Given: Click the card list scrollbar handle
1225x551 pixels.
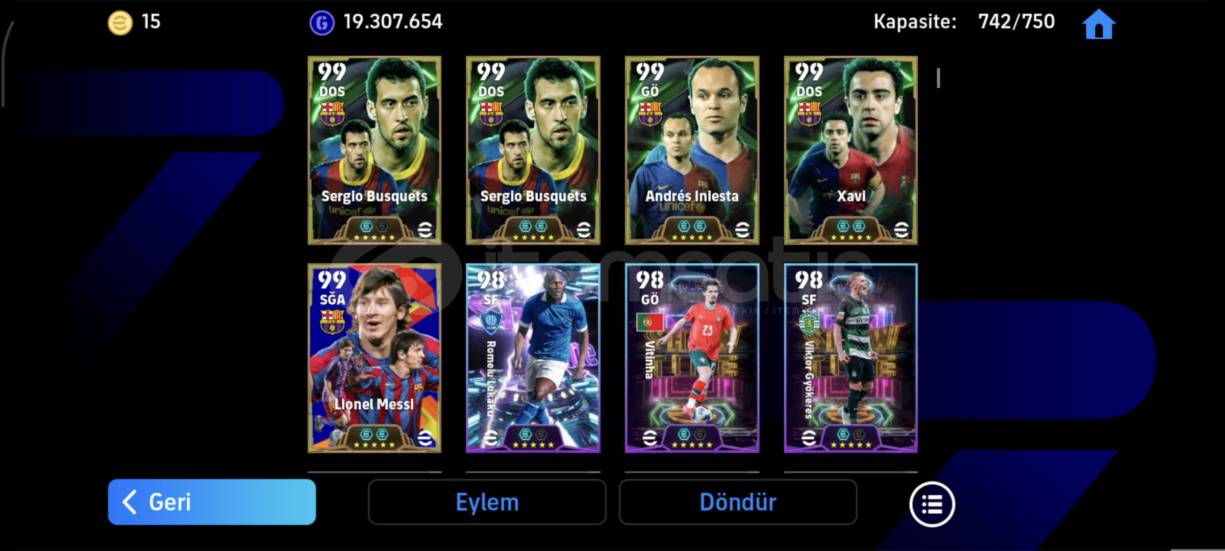Looking at the screenshot, I should (938, 78).
